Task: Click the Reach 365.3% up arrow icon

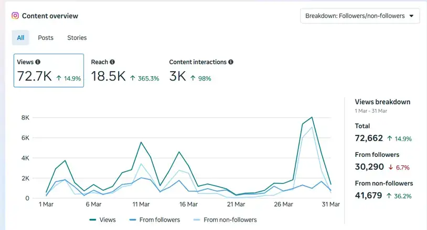Action: (133, 78)
